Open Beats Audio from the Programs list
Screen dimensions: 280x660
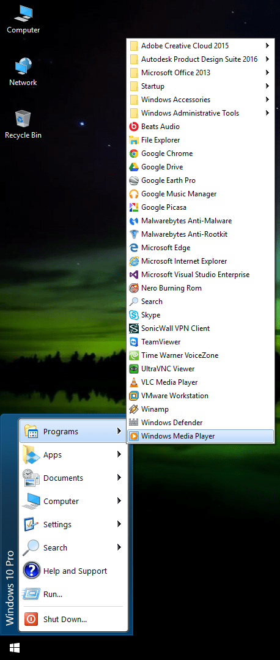click(201, 126)
